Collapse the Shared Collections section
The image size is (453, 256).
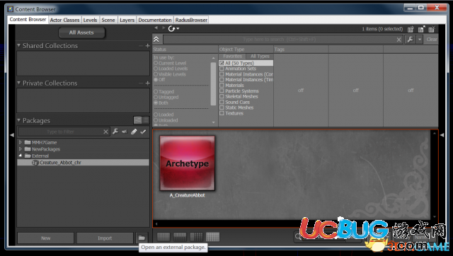tap(19, 45)
